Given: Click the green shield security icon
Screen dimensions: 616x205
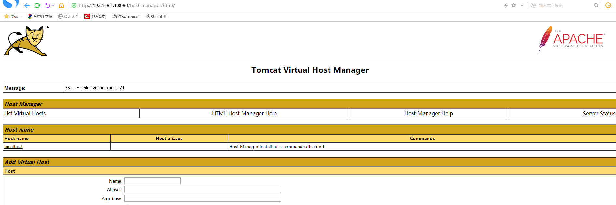Looking at the screenshot, I should 74,6.
